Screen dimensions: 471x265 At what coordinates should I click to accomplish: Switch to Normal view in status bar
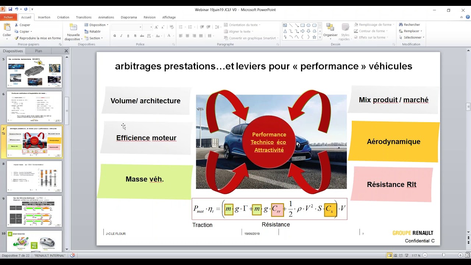(x=390, y=255)
